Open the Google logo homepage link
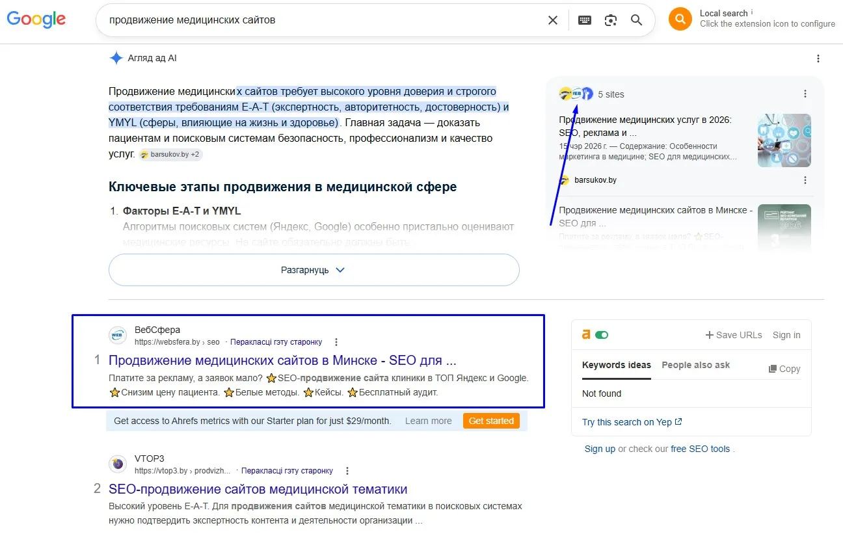Screen dimensions: 843x545 tap(36, 20)
